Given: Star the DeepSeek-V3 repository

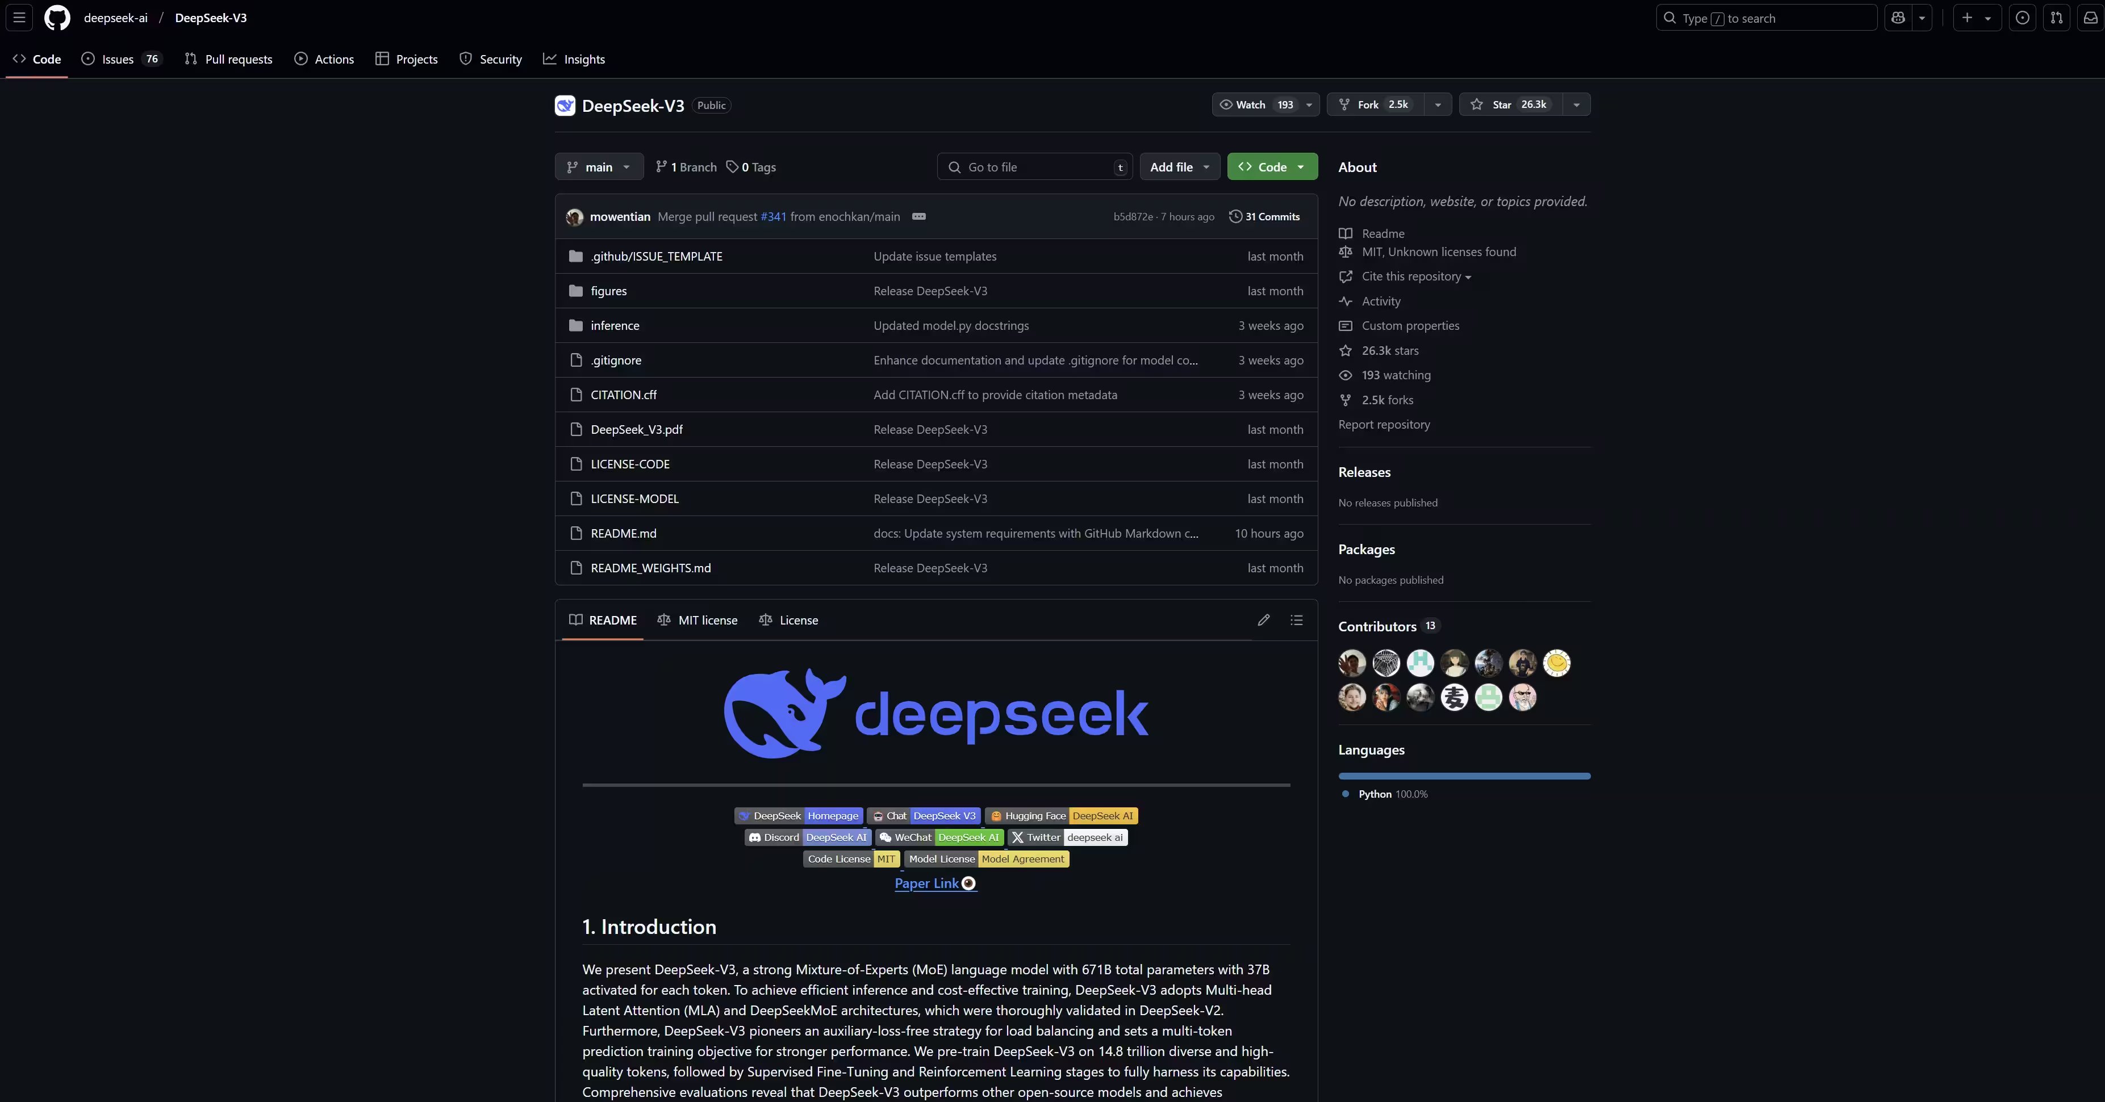Looking at the screenshot, I should click(1511, 104).
